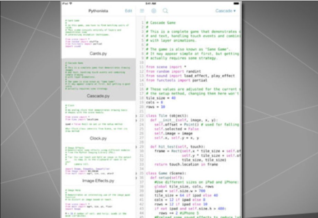318x218 pixels.
Task: Click the 'global tile_size, cols, rows' line
Action: (184, 187)
